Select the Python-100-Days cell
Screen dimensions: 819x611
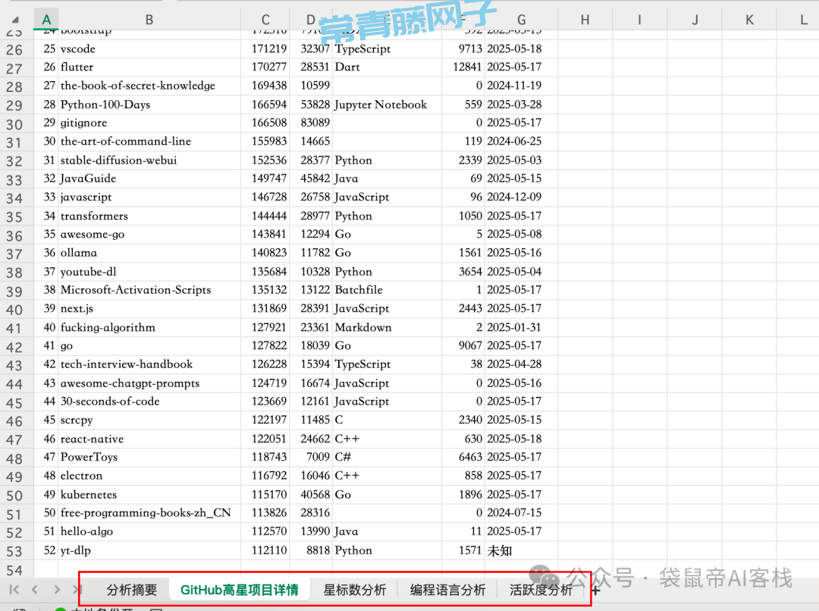tap(149, 105)
